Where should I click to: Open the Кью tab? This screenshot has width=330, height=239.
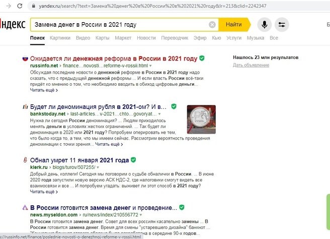(216, 38)
